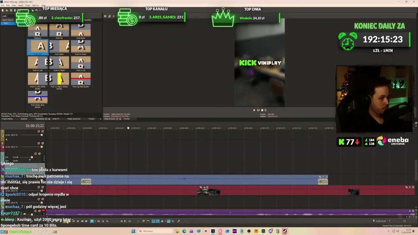Open Video Output FX icon in preview

(x=113, y=16)
